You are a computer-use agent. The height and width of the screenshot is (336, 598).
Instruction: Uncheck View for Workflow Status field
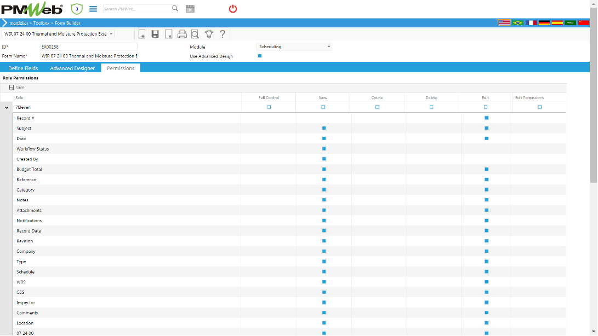pyautogui.click(x=324, y=148)
